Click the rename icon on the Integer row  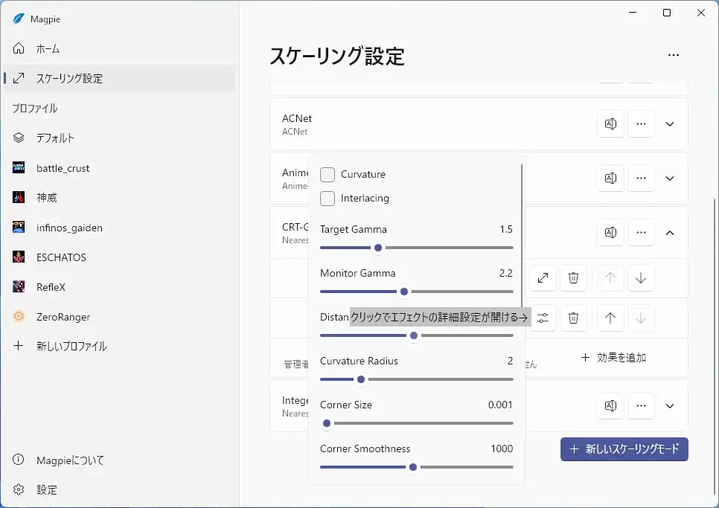610,406
